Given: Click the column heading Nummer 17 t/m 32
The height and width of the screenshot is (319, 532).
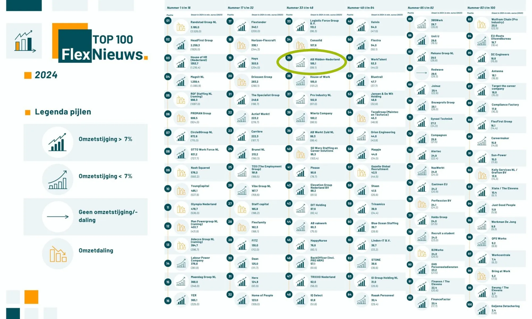Looking at the screenshot, I should [240, 8].
